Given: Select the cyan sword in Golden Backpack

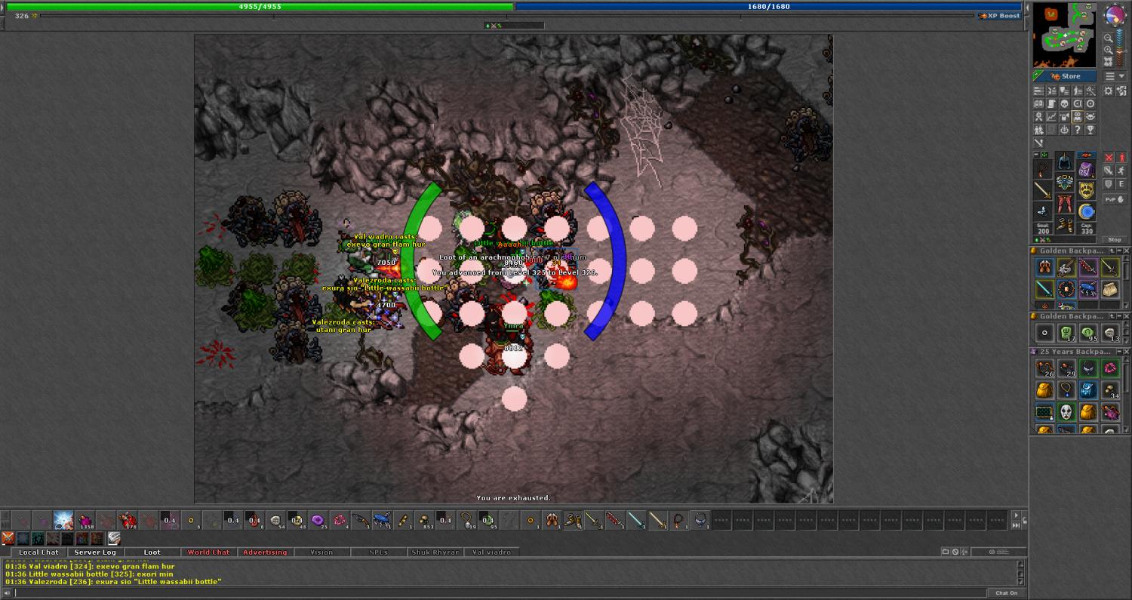Looking at the screenshot, I should 1044,289.
